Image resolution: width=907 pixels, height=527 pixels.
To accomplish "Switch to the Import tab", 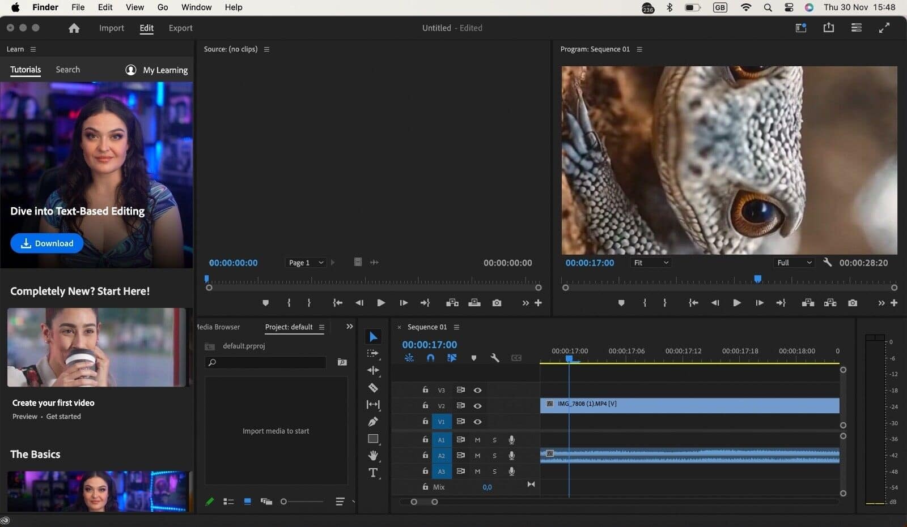I will [112, 28].
